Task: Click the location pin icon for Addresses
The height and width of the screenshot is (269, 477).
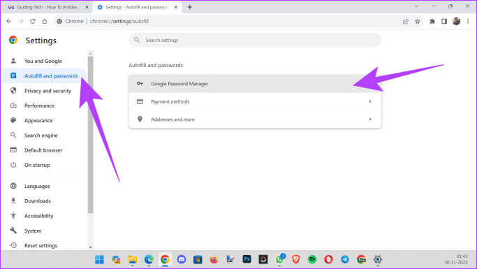Action: [140, 119]
